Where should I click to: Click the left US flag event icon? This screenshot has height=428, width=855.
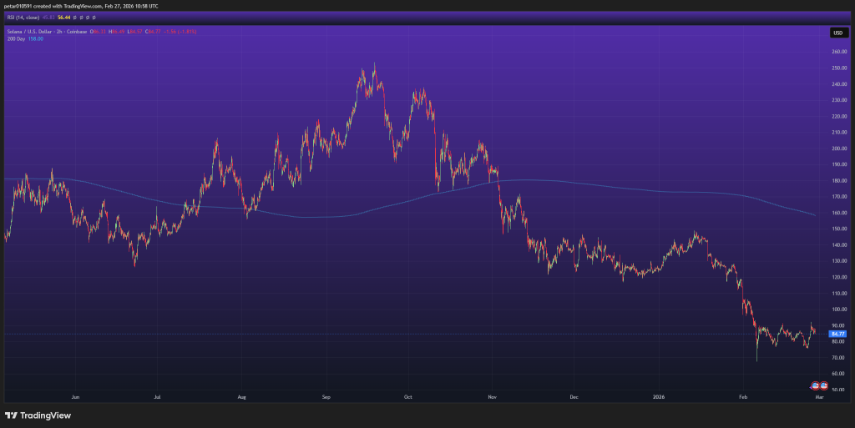816,385
